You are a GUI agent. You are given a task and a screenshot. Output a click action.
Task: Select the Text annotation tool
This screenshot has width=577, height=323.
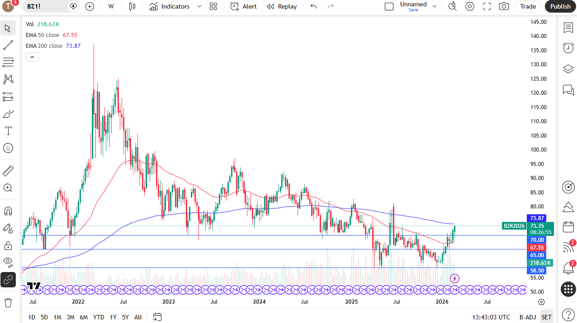(x=8, y=131)
